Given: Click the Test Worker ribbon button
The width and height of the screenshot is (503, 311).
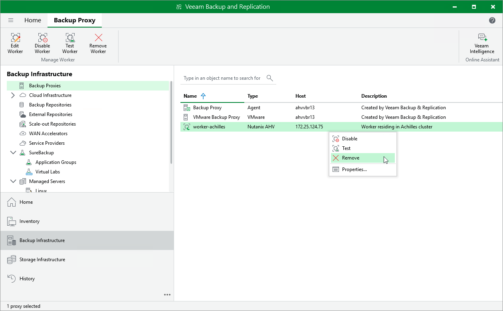Looking at the screenshot, I should coord(70,43).
